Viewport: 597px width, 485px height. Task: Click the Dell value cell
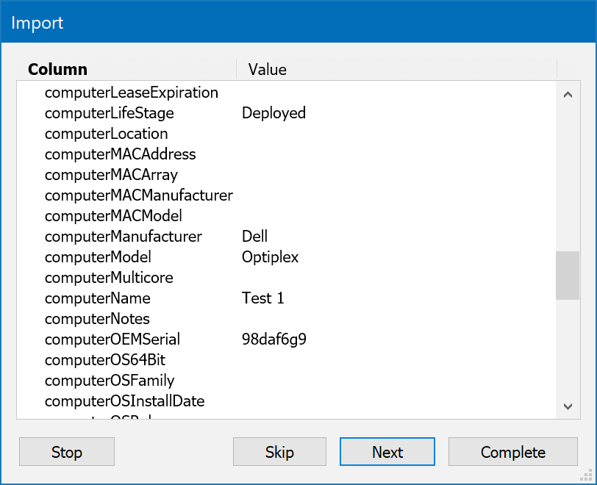253,237
